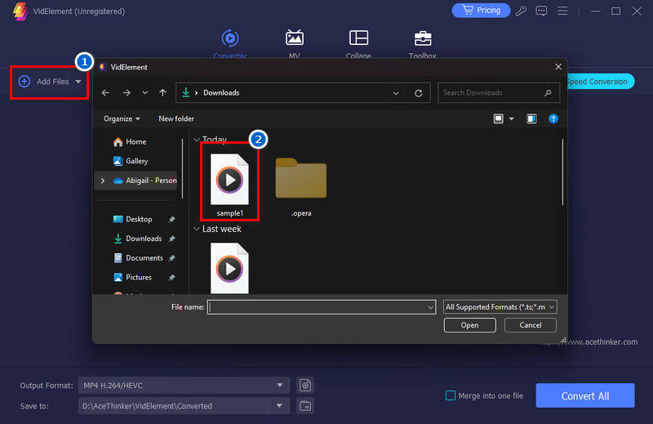Open the file dialog help icon

[553, 118]
